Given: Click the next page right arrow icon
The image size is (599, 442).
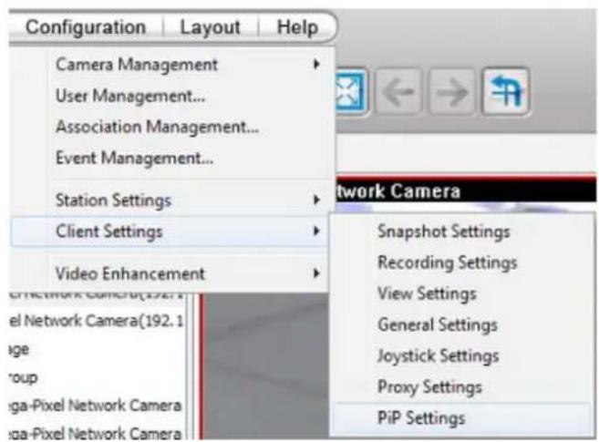Looking at the screenshot, I should click(x=452, y=92).
